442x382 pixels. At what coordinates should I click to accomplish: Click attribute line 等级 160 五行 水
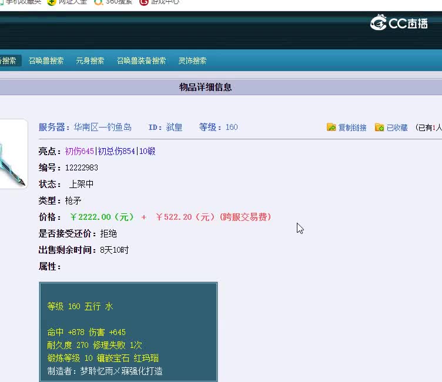[x=80, y=306]
